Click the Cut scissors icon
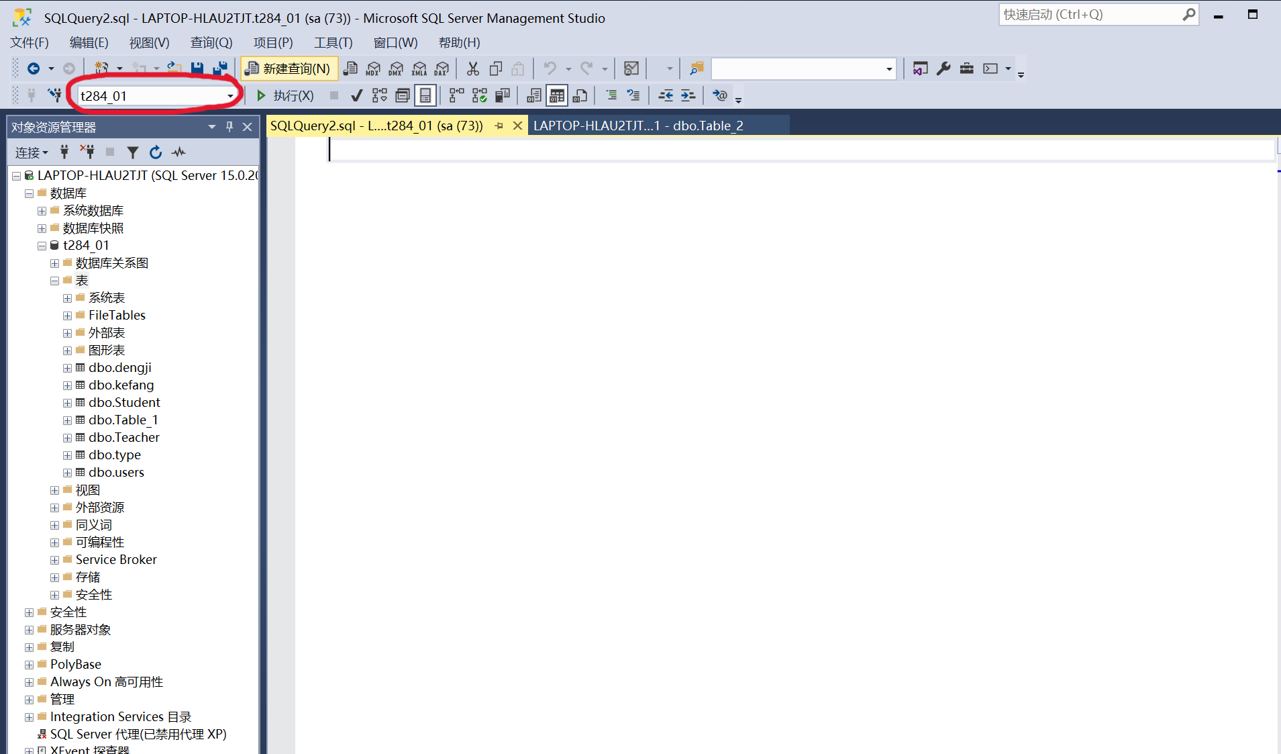 point(473,68)
